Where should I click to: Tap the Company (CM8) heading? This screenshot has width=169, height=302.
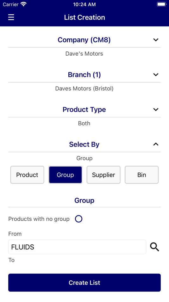[84, 40]
